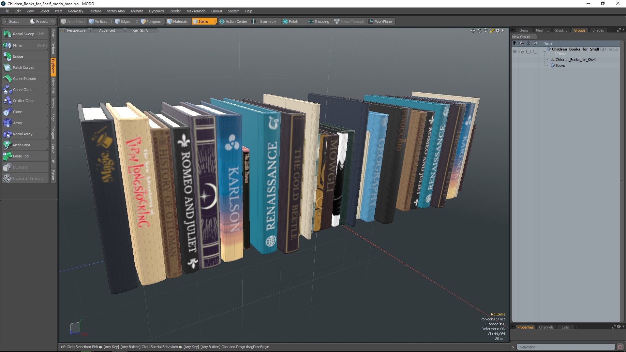626x352 pixels.
Task: Open the Perspective view type dropdown
Action: pos(77,31)
